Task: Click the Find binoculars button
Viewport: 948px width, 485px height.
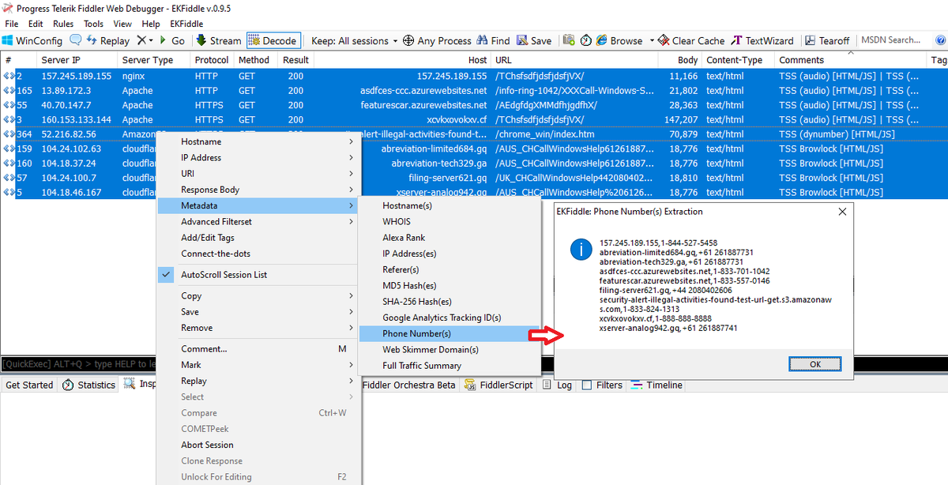Action: [x=493, y=40]
